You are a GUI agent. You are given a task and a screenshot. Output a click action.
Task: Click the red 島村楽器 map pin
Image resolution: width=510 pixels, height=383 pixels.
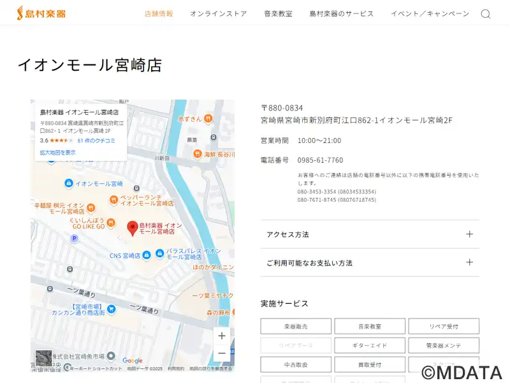click(133, 228)
